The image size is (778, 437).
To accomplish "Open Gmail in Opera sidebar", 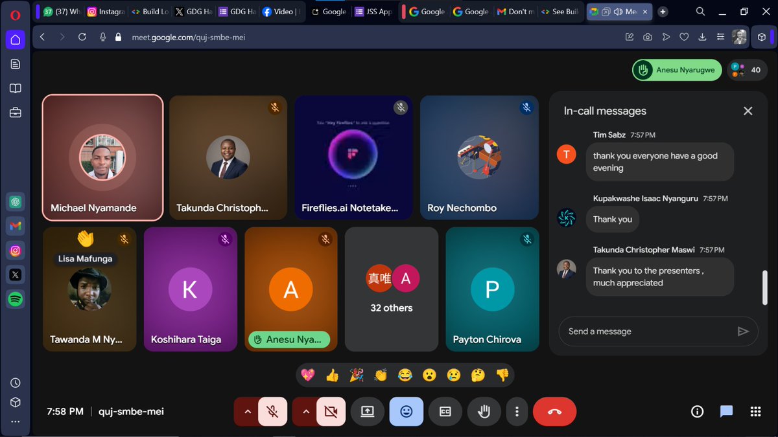I will [x=16, y=226].
